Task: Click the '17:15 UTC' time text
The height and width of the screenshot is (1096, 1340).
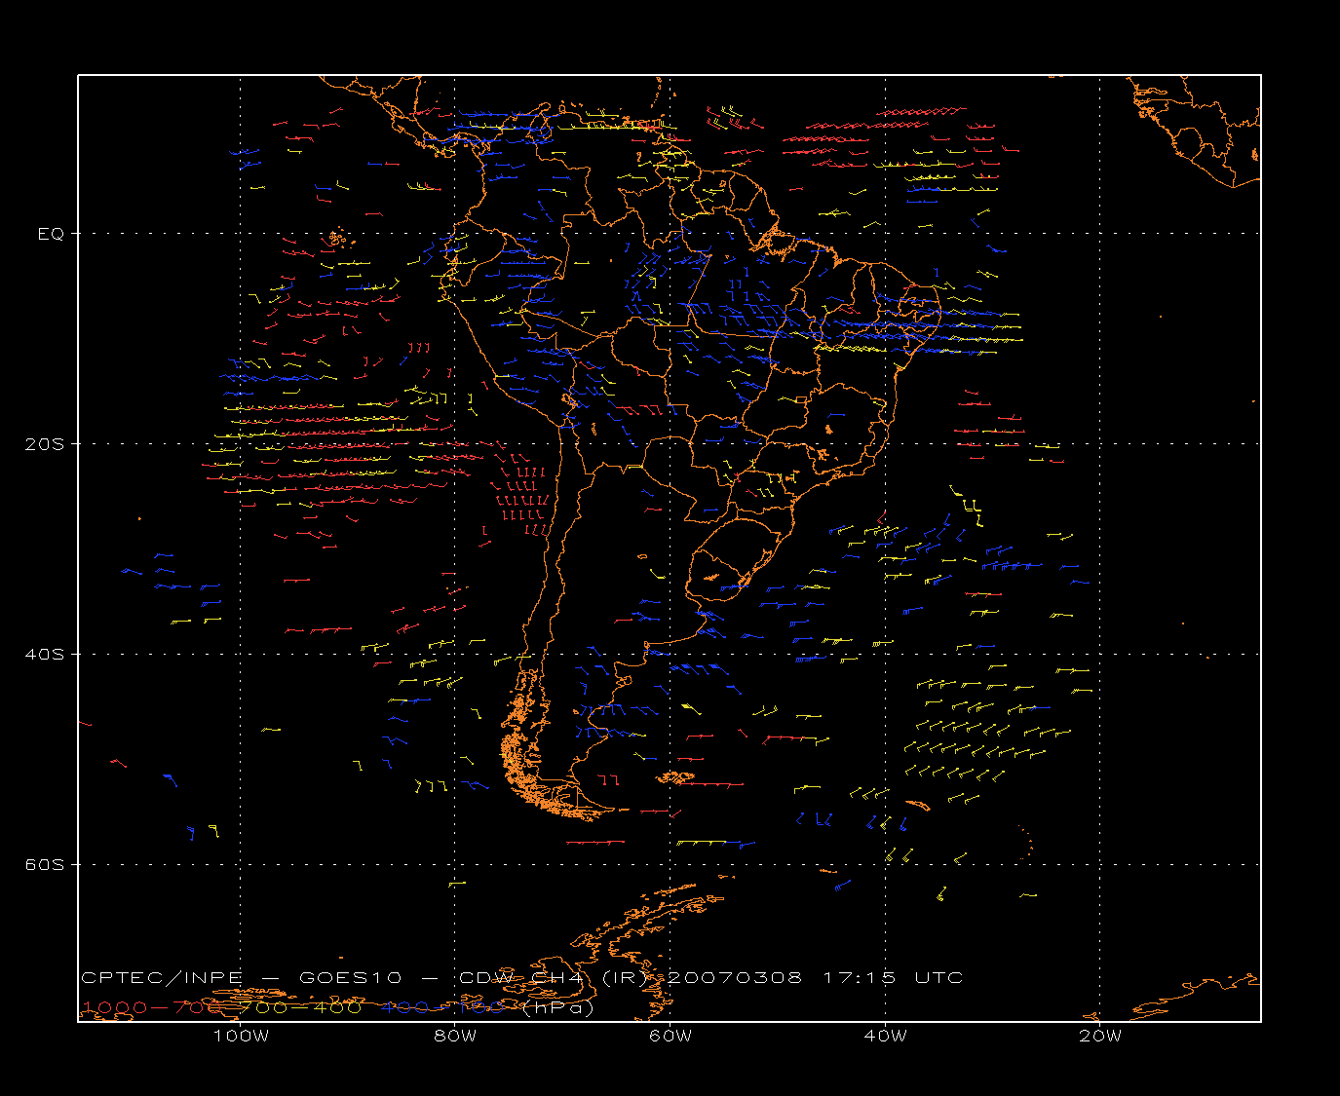Action: tap(894, 977)
